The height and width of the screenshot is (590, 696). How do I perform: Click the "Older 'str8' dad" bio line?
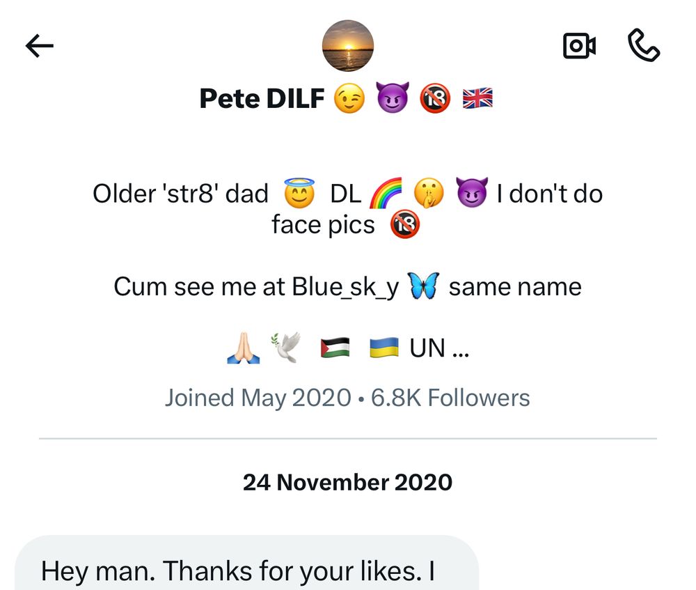coord(180,194)
